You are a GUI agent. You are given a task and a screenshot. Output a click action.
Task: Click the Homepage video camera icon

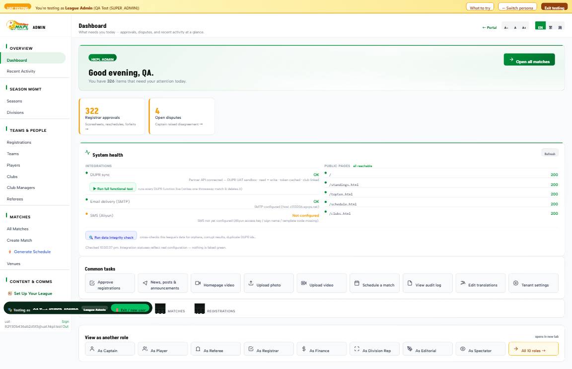(x=198, y=283)
